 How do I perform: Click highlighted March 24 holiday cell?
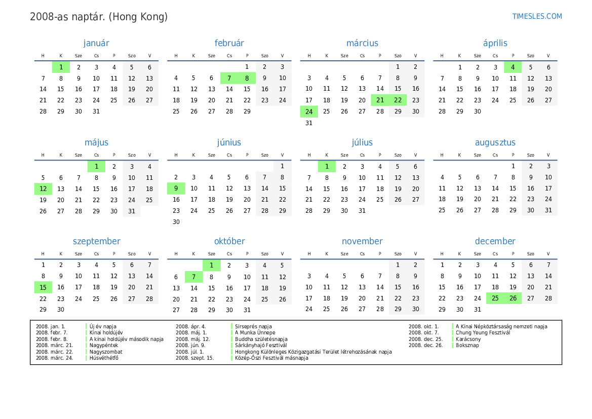[309, 111]
